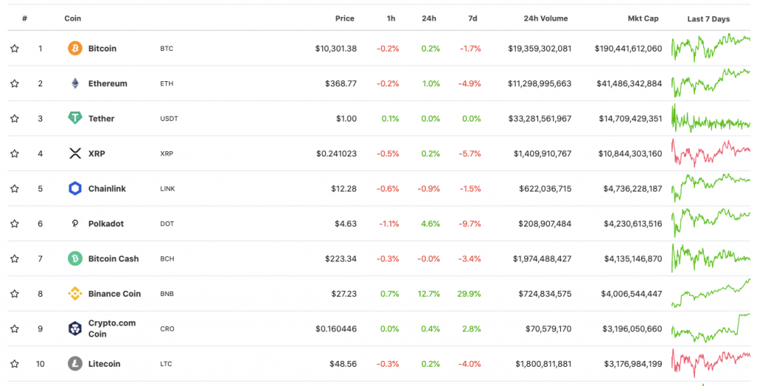The width and height of the screenshot is (757, 386).
Task: Toggle the Chainlink favorite star
Action: (15, 188)
